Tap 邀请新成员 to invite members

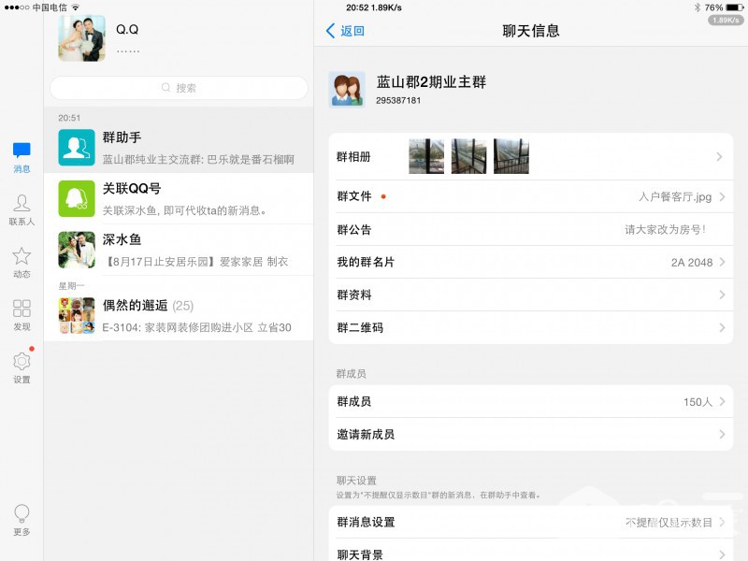[530, 435]
